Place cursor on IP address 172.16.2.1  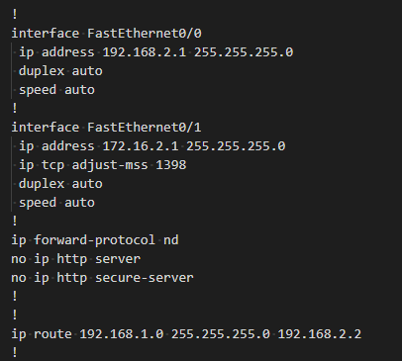click(141, 146)
